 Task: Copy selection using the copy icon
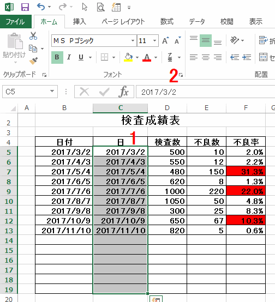pos(33,49)
